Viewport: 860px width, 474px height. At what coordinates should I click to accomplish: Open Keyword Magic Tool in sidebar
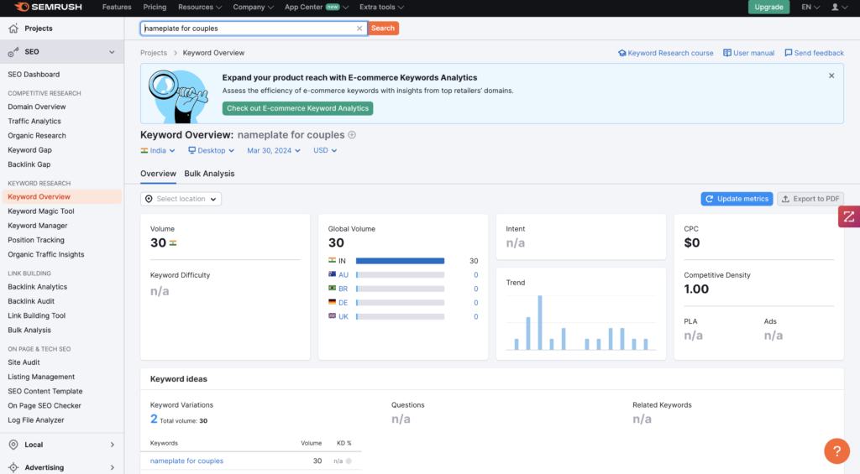[41, 211]
